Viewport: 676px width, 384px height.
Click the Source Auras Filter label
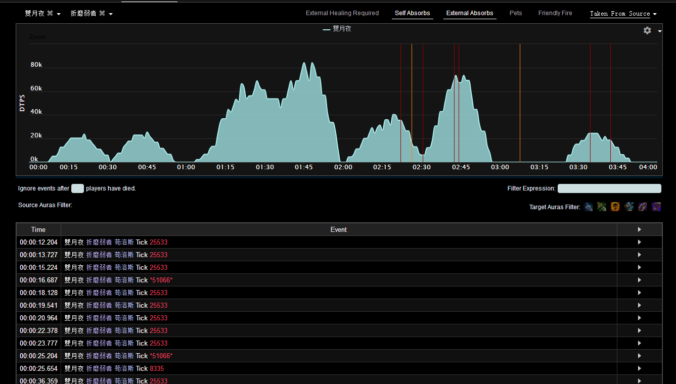(45, 205)
